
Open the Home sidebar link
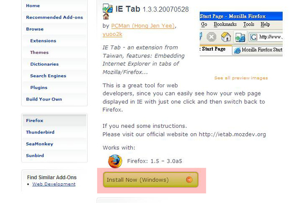(33, 6)
